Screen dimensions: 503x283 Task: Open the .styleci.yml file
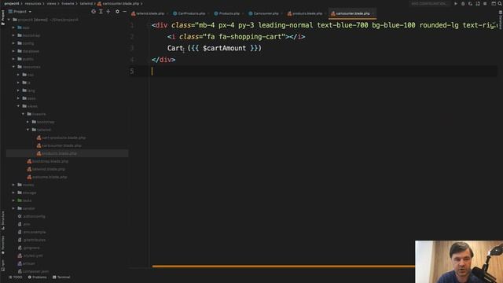click(x=30, y=255)
